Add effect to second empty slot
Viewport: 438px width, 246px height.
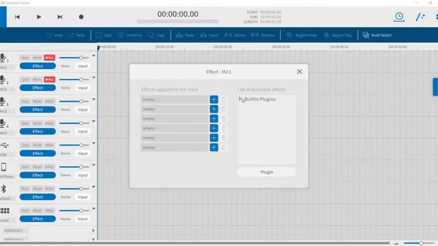[214, 109]
